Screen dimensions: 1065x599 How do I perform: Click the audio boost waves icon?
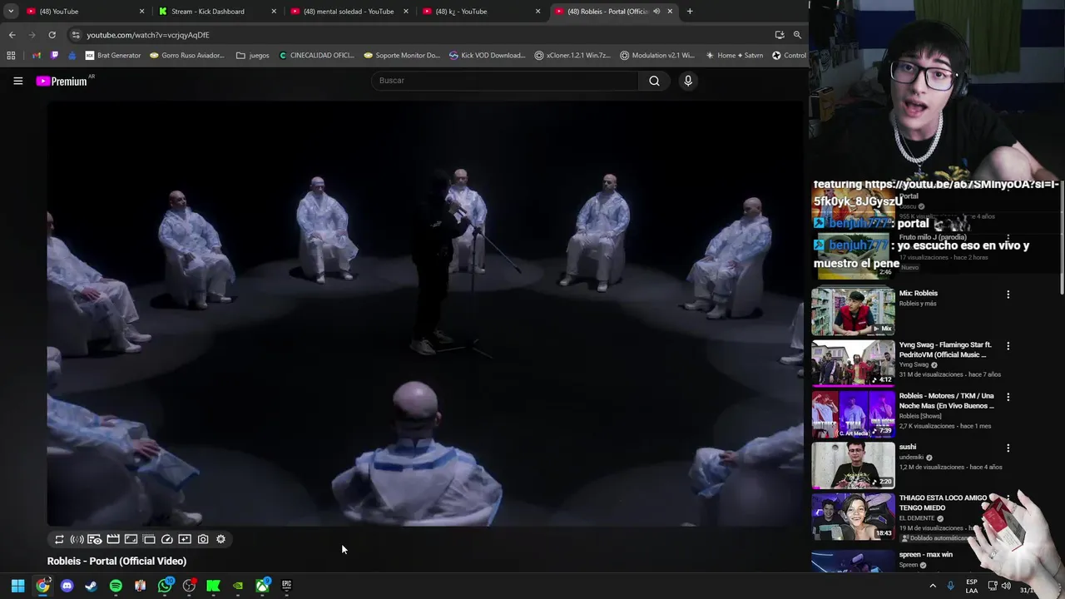click(x=77, y=539)
